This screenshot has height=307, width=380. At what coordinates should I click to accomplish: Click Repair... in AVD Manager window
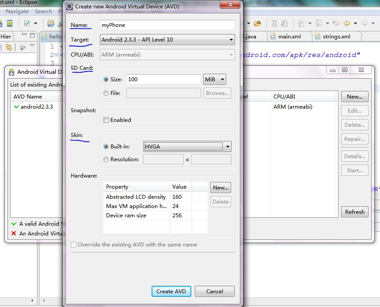pyautogui.click(x=354, y=139)
